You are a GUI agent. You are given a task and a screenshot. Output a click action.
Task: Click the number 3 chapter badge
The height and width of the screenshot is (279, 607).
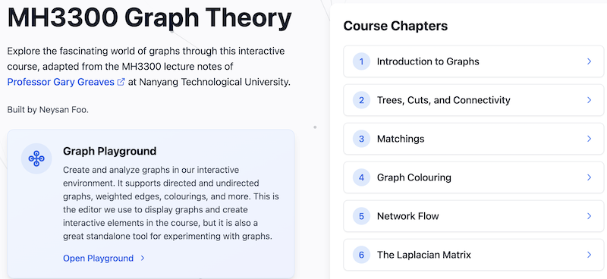(x=362, y=139)
